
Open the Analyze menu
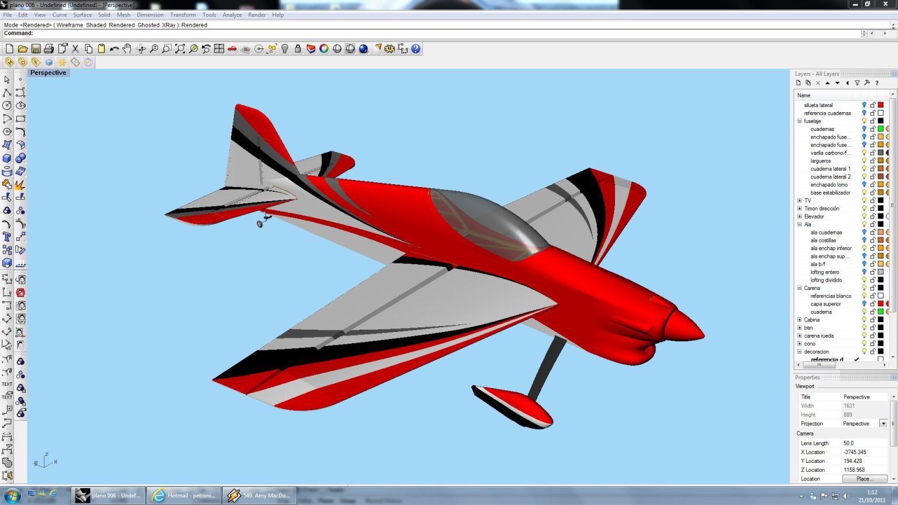pyautogui.click(x=232, y=15)
